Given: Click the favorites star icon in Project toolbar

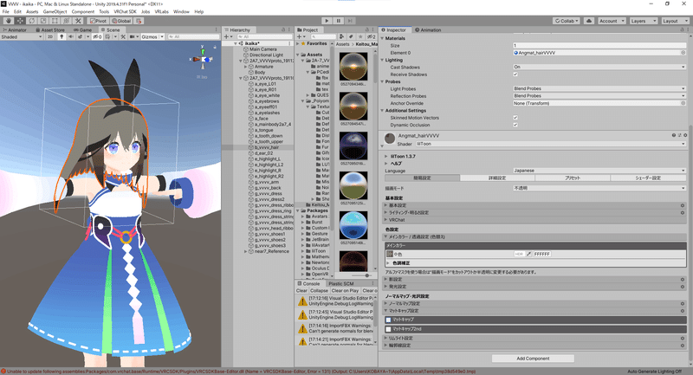Looking at the screenshot, I should tap(360, 36).
